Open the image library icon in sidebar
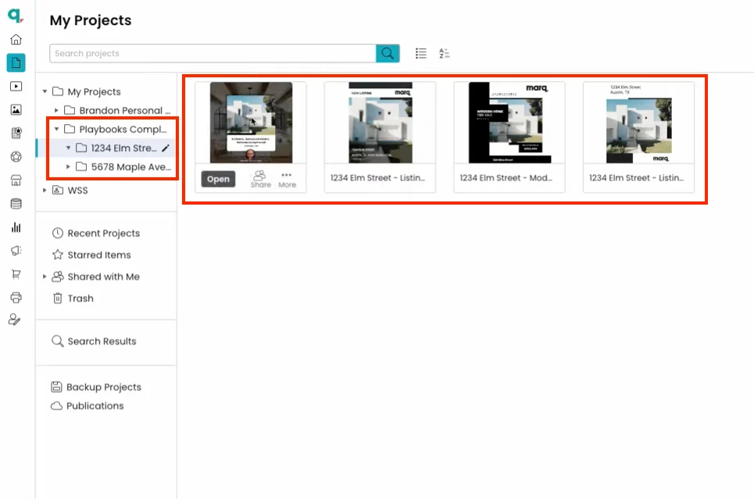The width and height of the screenshot is (754, 499). coord(16,110)
